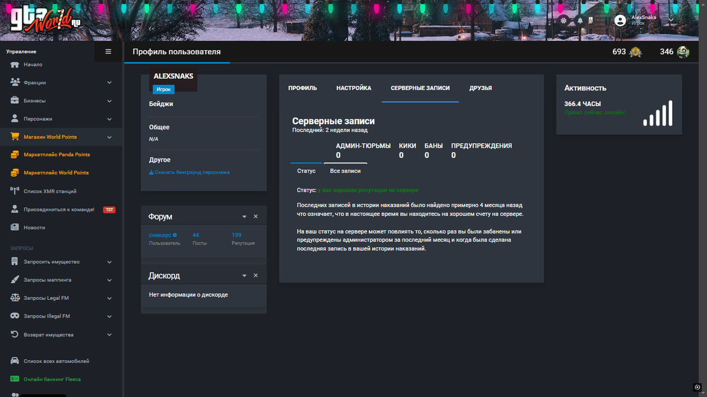The width and height of the screenshot is (707, 397).
Task: Click the activity signal bars graphic
Action: (x=658, y=113)
